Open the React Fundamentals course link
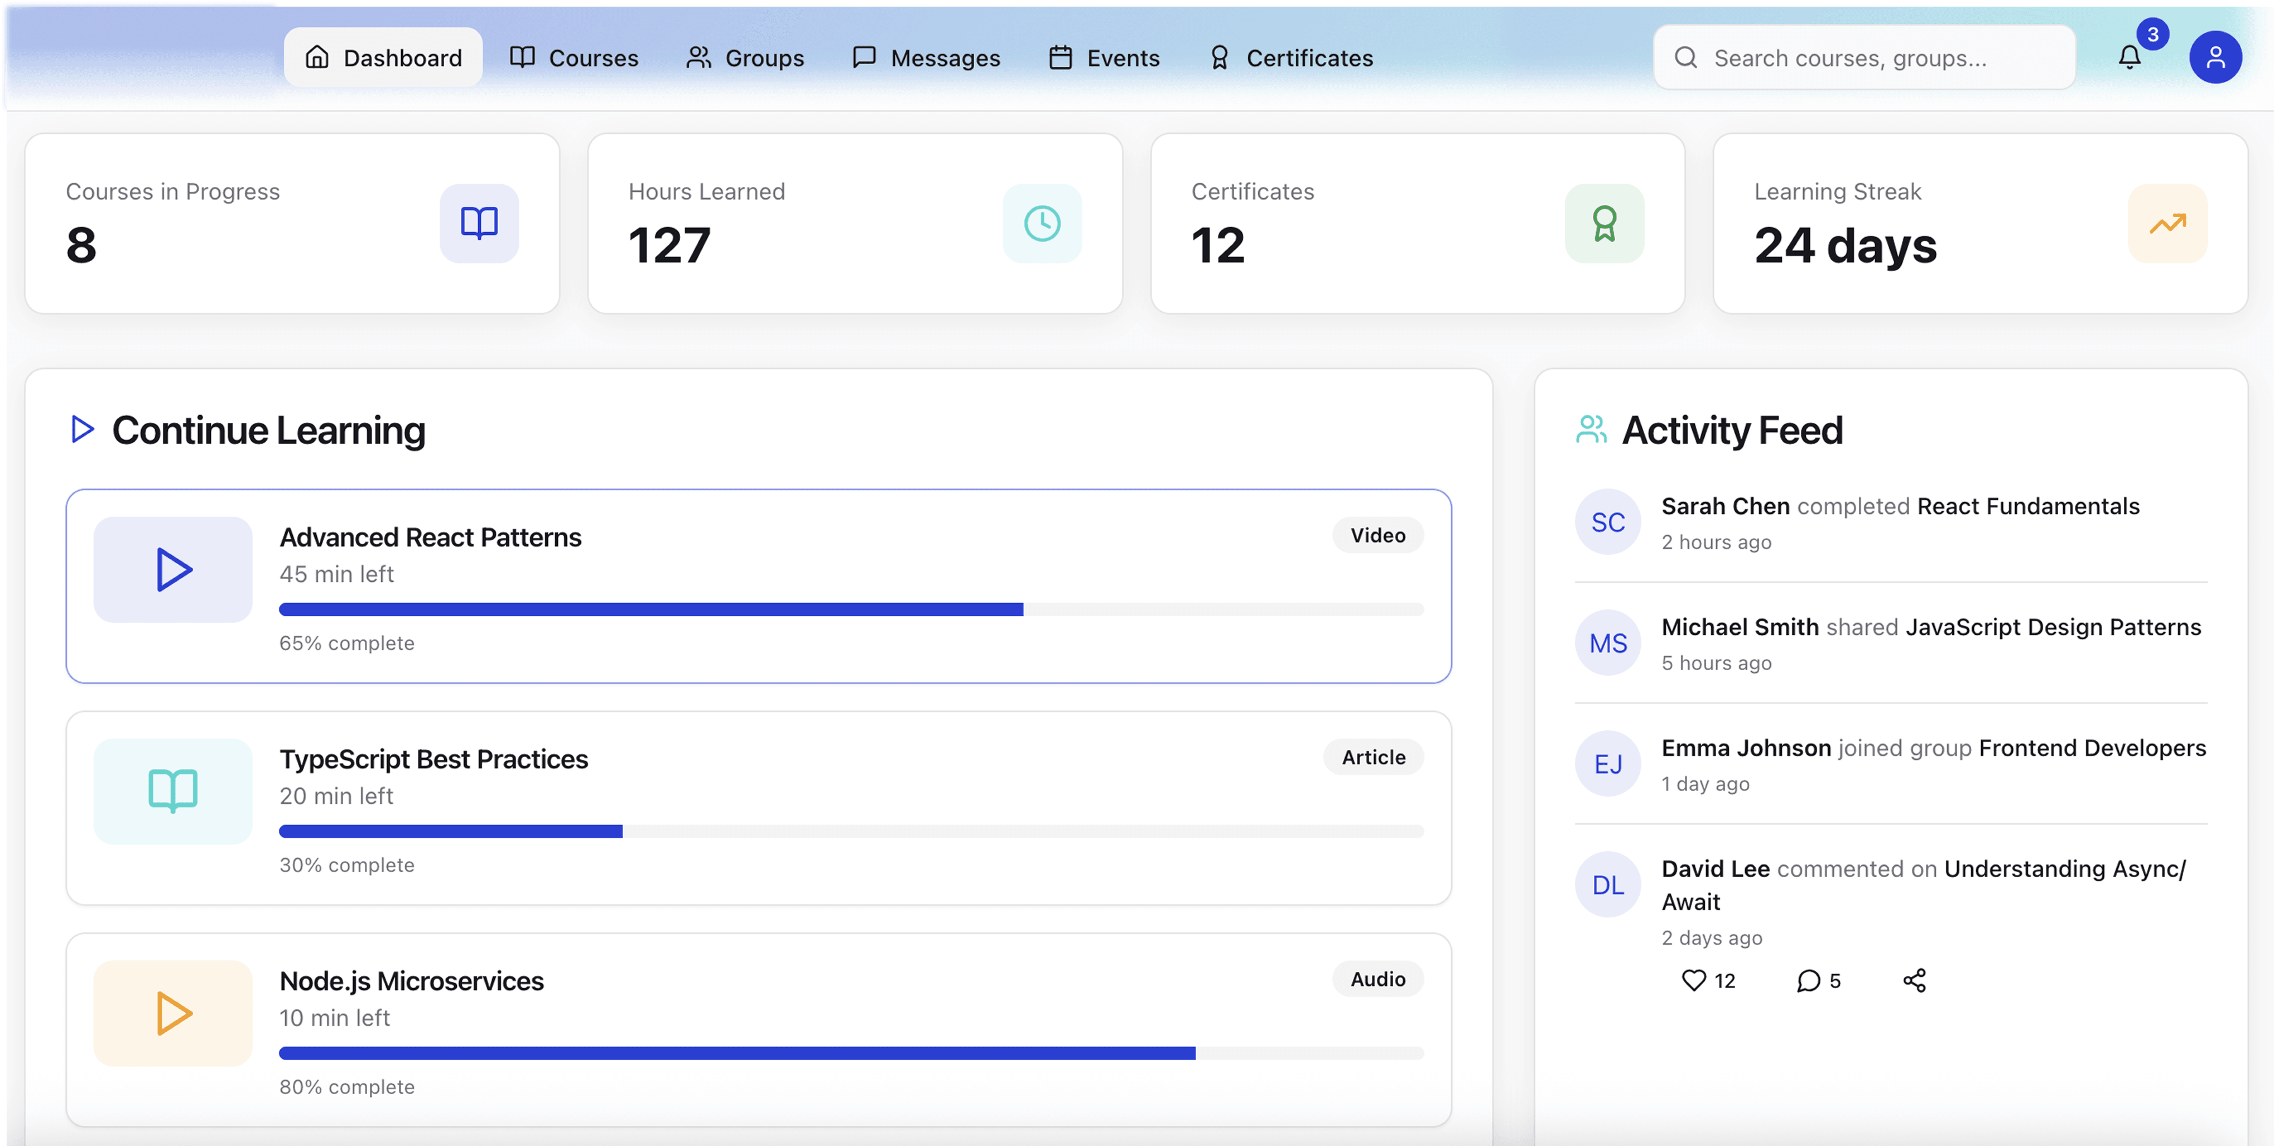The height and width of the screenshot is (1146, 2274). (2028, 506)
